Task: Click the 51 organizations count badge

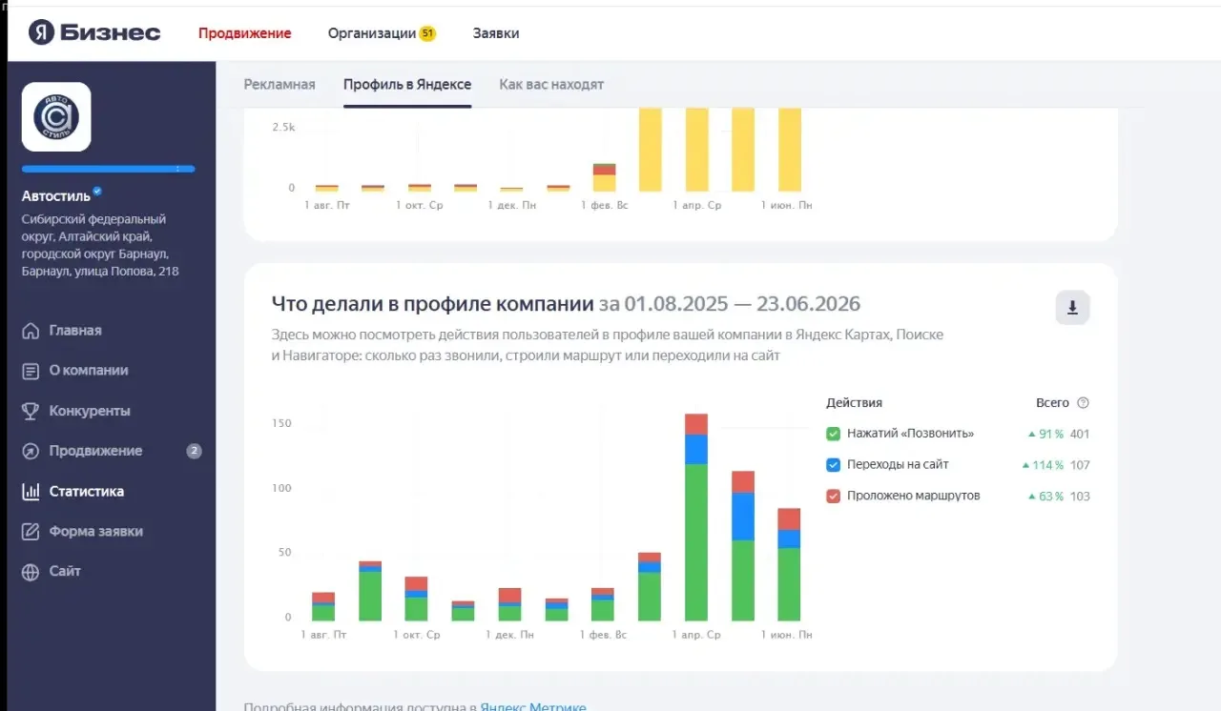Action: coord(427,33)
